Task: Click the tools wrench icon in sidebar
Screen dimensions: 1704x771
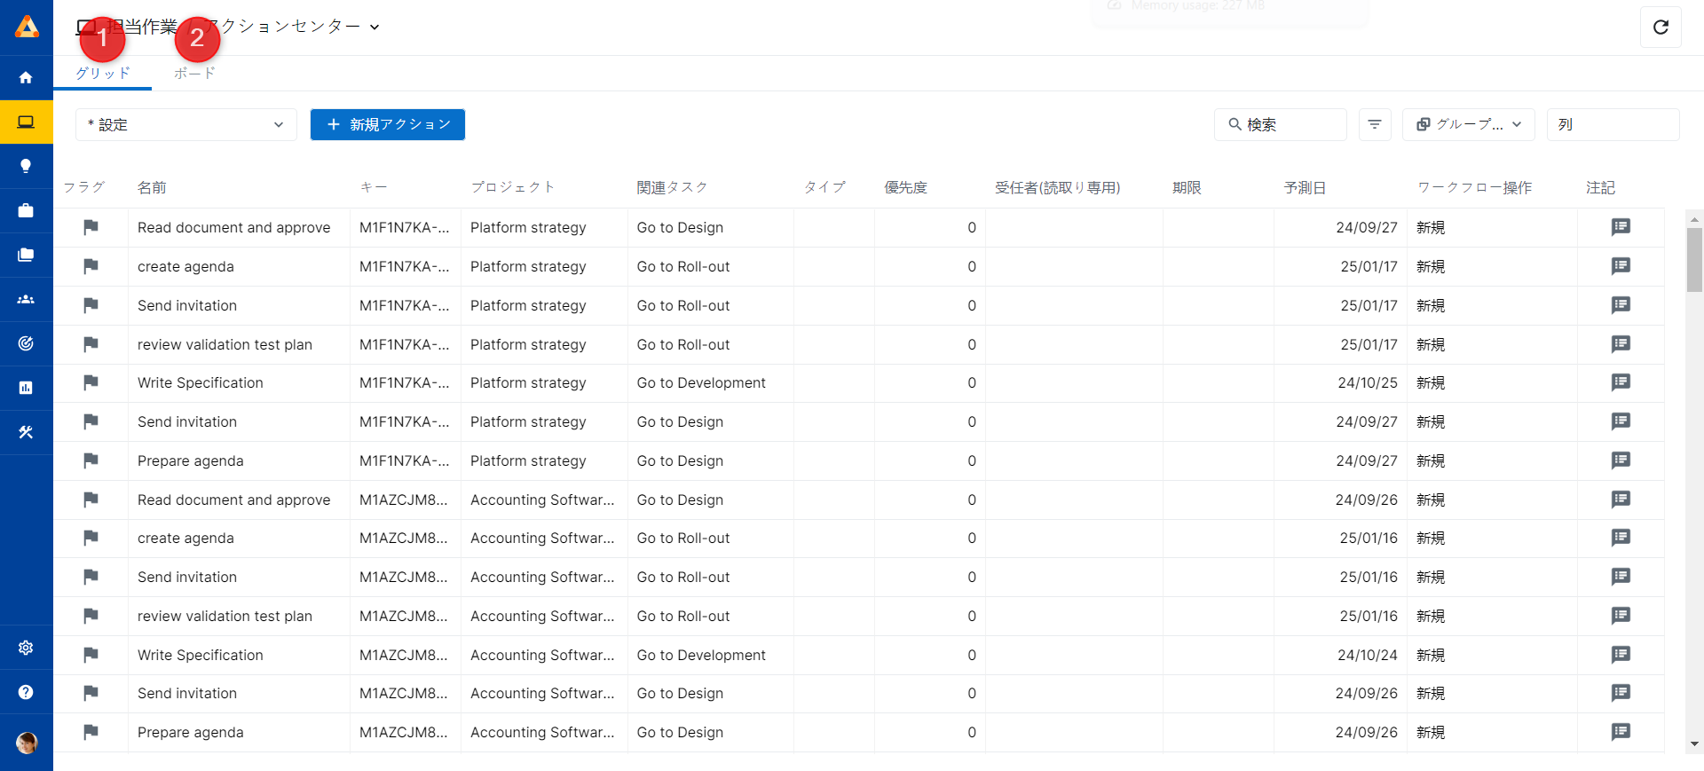Action: [x=26, y=432]
